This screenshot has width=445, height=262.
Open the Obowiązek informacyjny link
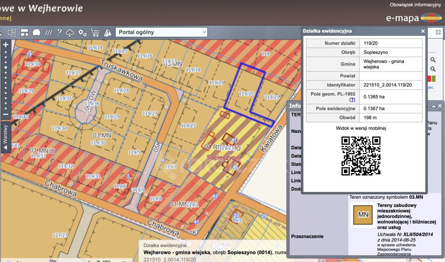tap(415, 5)
